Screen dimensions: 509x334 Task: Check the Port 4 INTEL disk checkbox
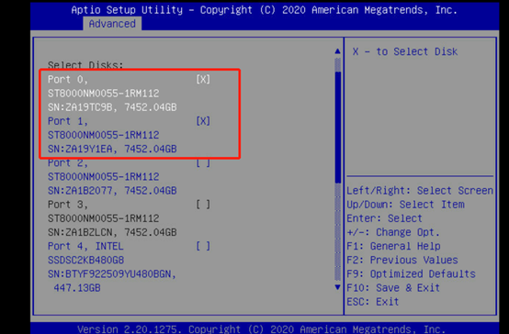point(203,246)
